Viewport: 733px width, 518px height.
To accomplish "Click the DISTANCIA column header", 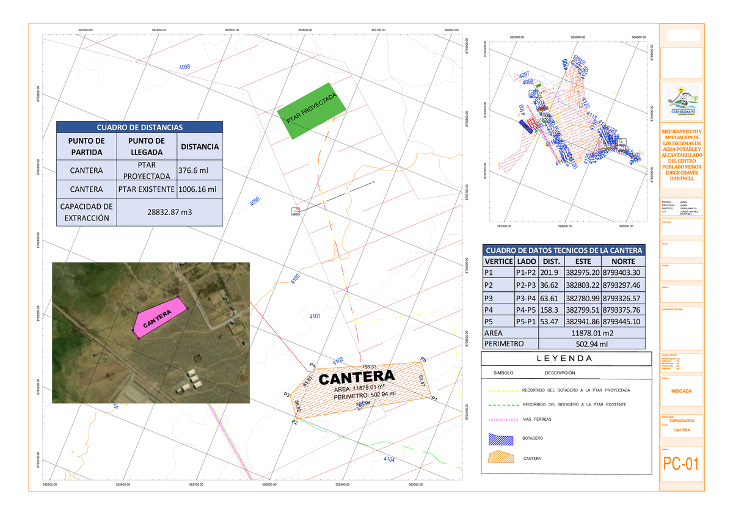I will coord(200,147).
